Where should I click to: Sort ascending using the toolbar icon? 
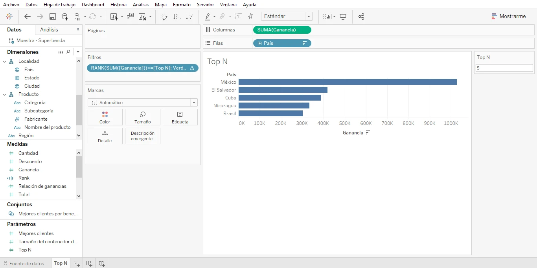pyautogui.click(x=177, y=17)
